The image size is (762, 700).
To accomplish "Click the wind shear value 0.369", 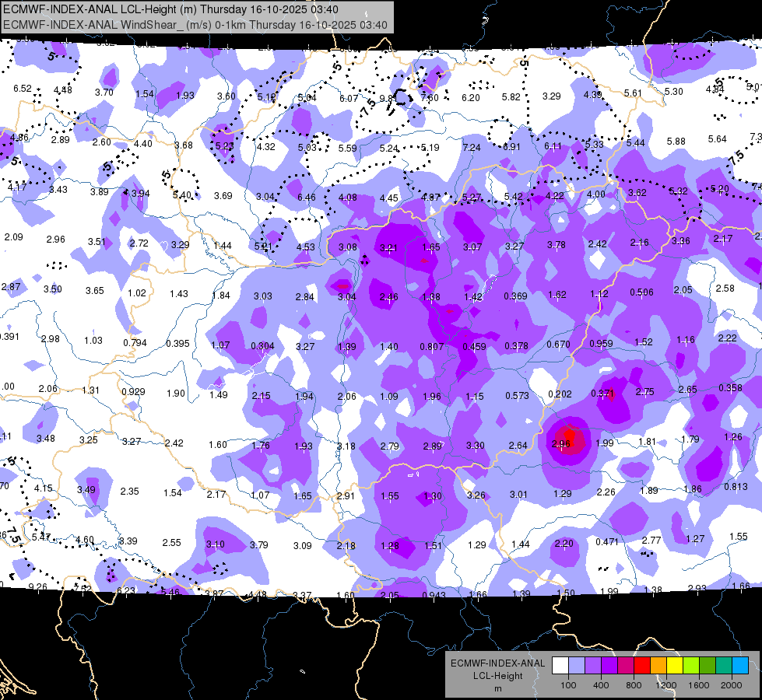I will (x=515, y=296).
